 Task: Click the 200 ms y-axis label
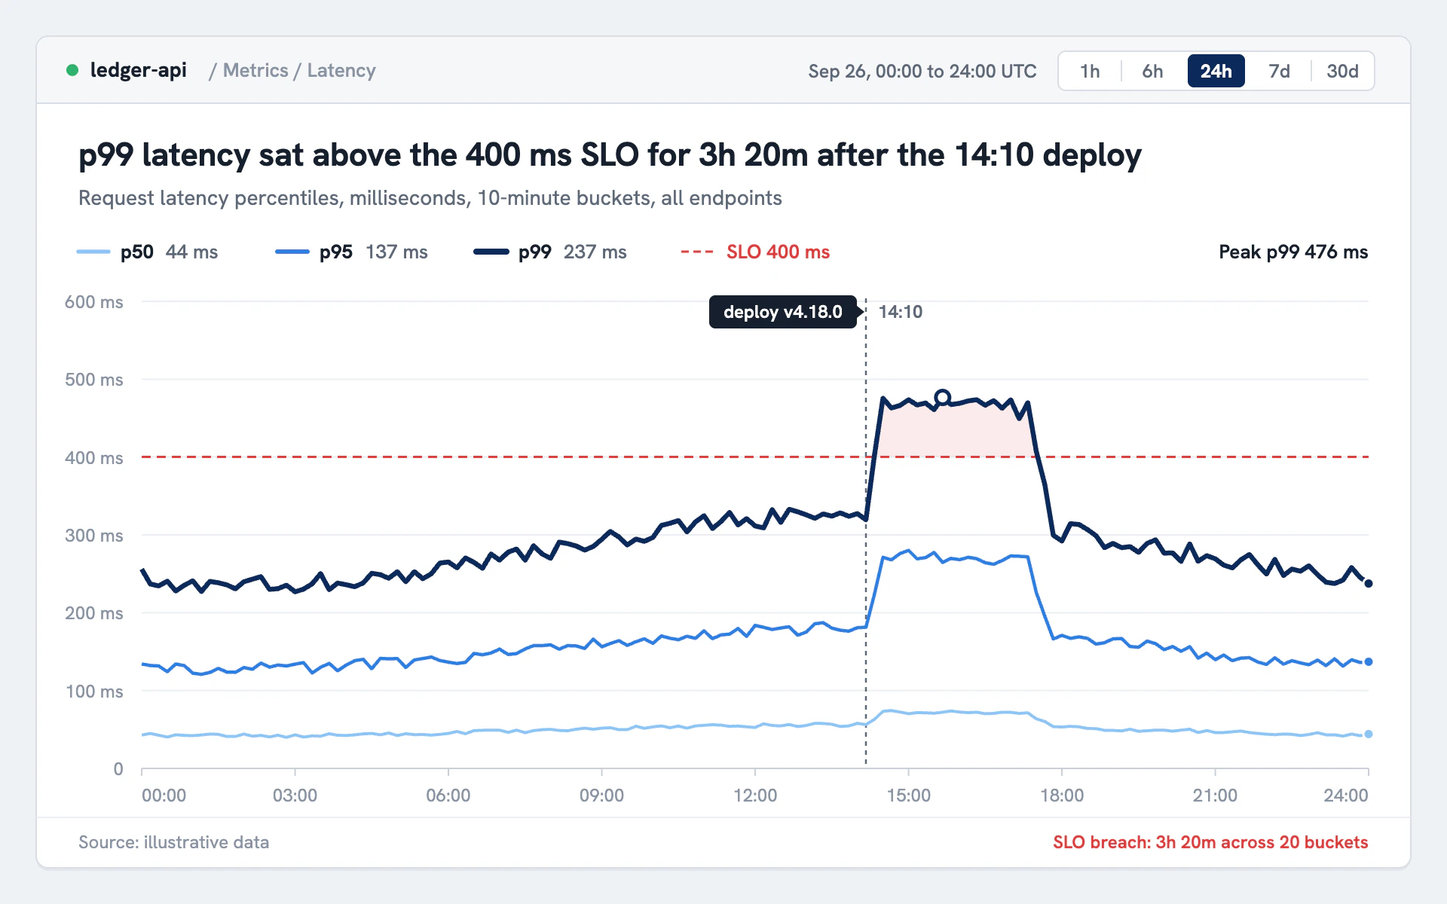(x=94, y=613)
